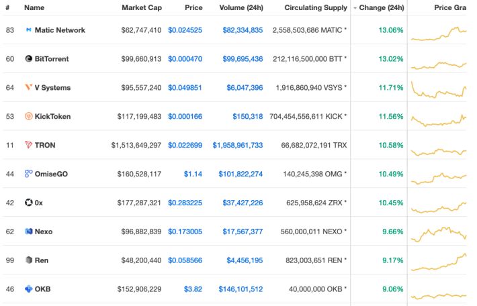Open the KickToken name link
This screenshot has height=306, width=477.
pos(52,116)
